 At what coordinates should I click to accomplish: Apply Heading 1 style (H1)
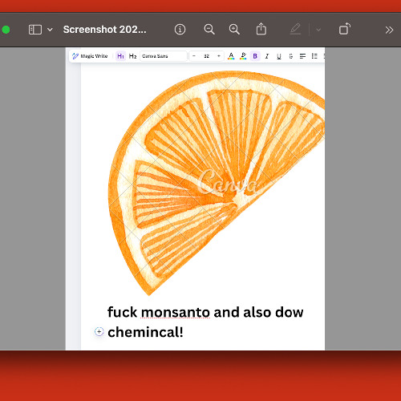pos(120,56)
